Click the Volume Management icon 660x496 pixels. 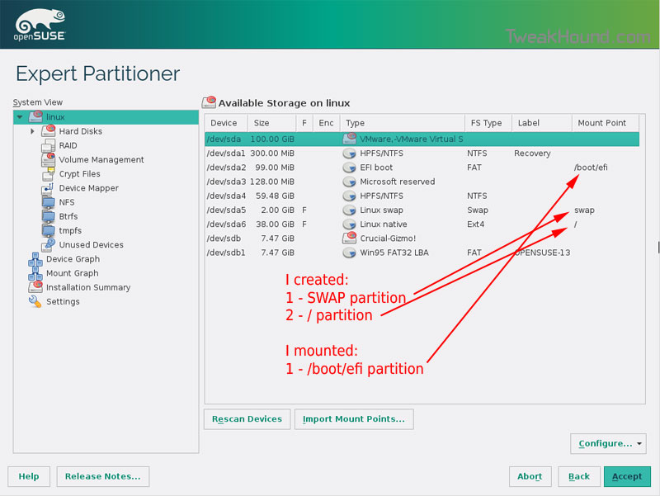(49, 159)
